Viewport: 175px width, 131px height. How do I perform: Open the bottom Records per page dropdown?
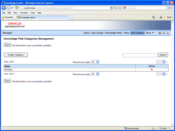[x=95, y=74]
